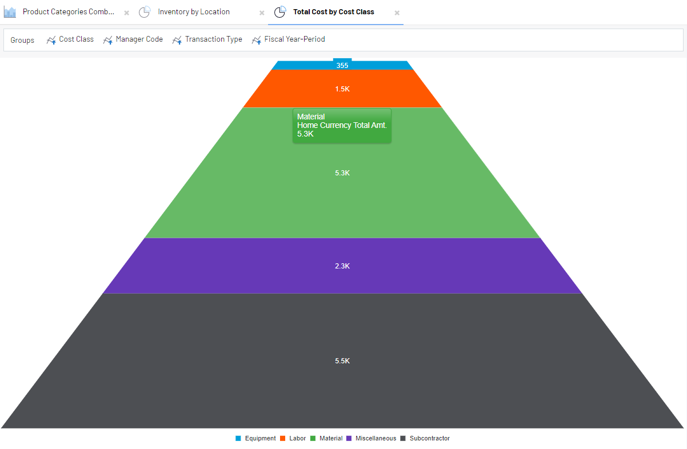Toggle Equipment series in legend
Image resolution: width=687 pixels, height=449 pixels.
pyautogui.click(x=260, y=439)
